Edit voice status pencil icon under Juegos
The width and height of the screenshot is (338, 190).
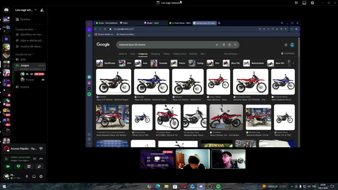coord(44,69)
